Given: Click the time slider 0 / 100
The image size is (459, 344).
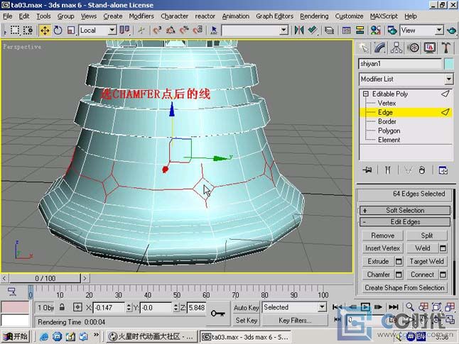Looking at the screenshot, I should [45, 278].
